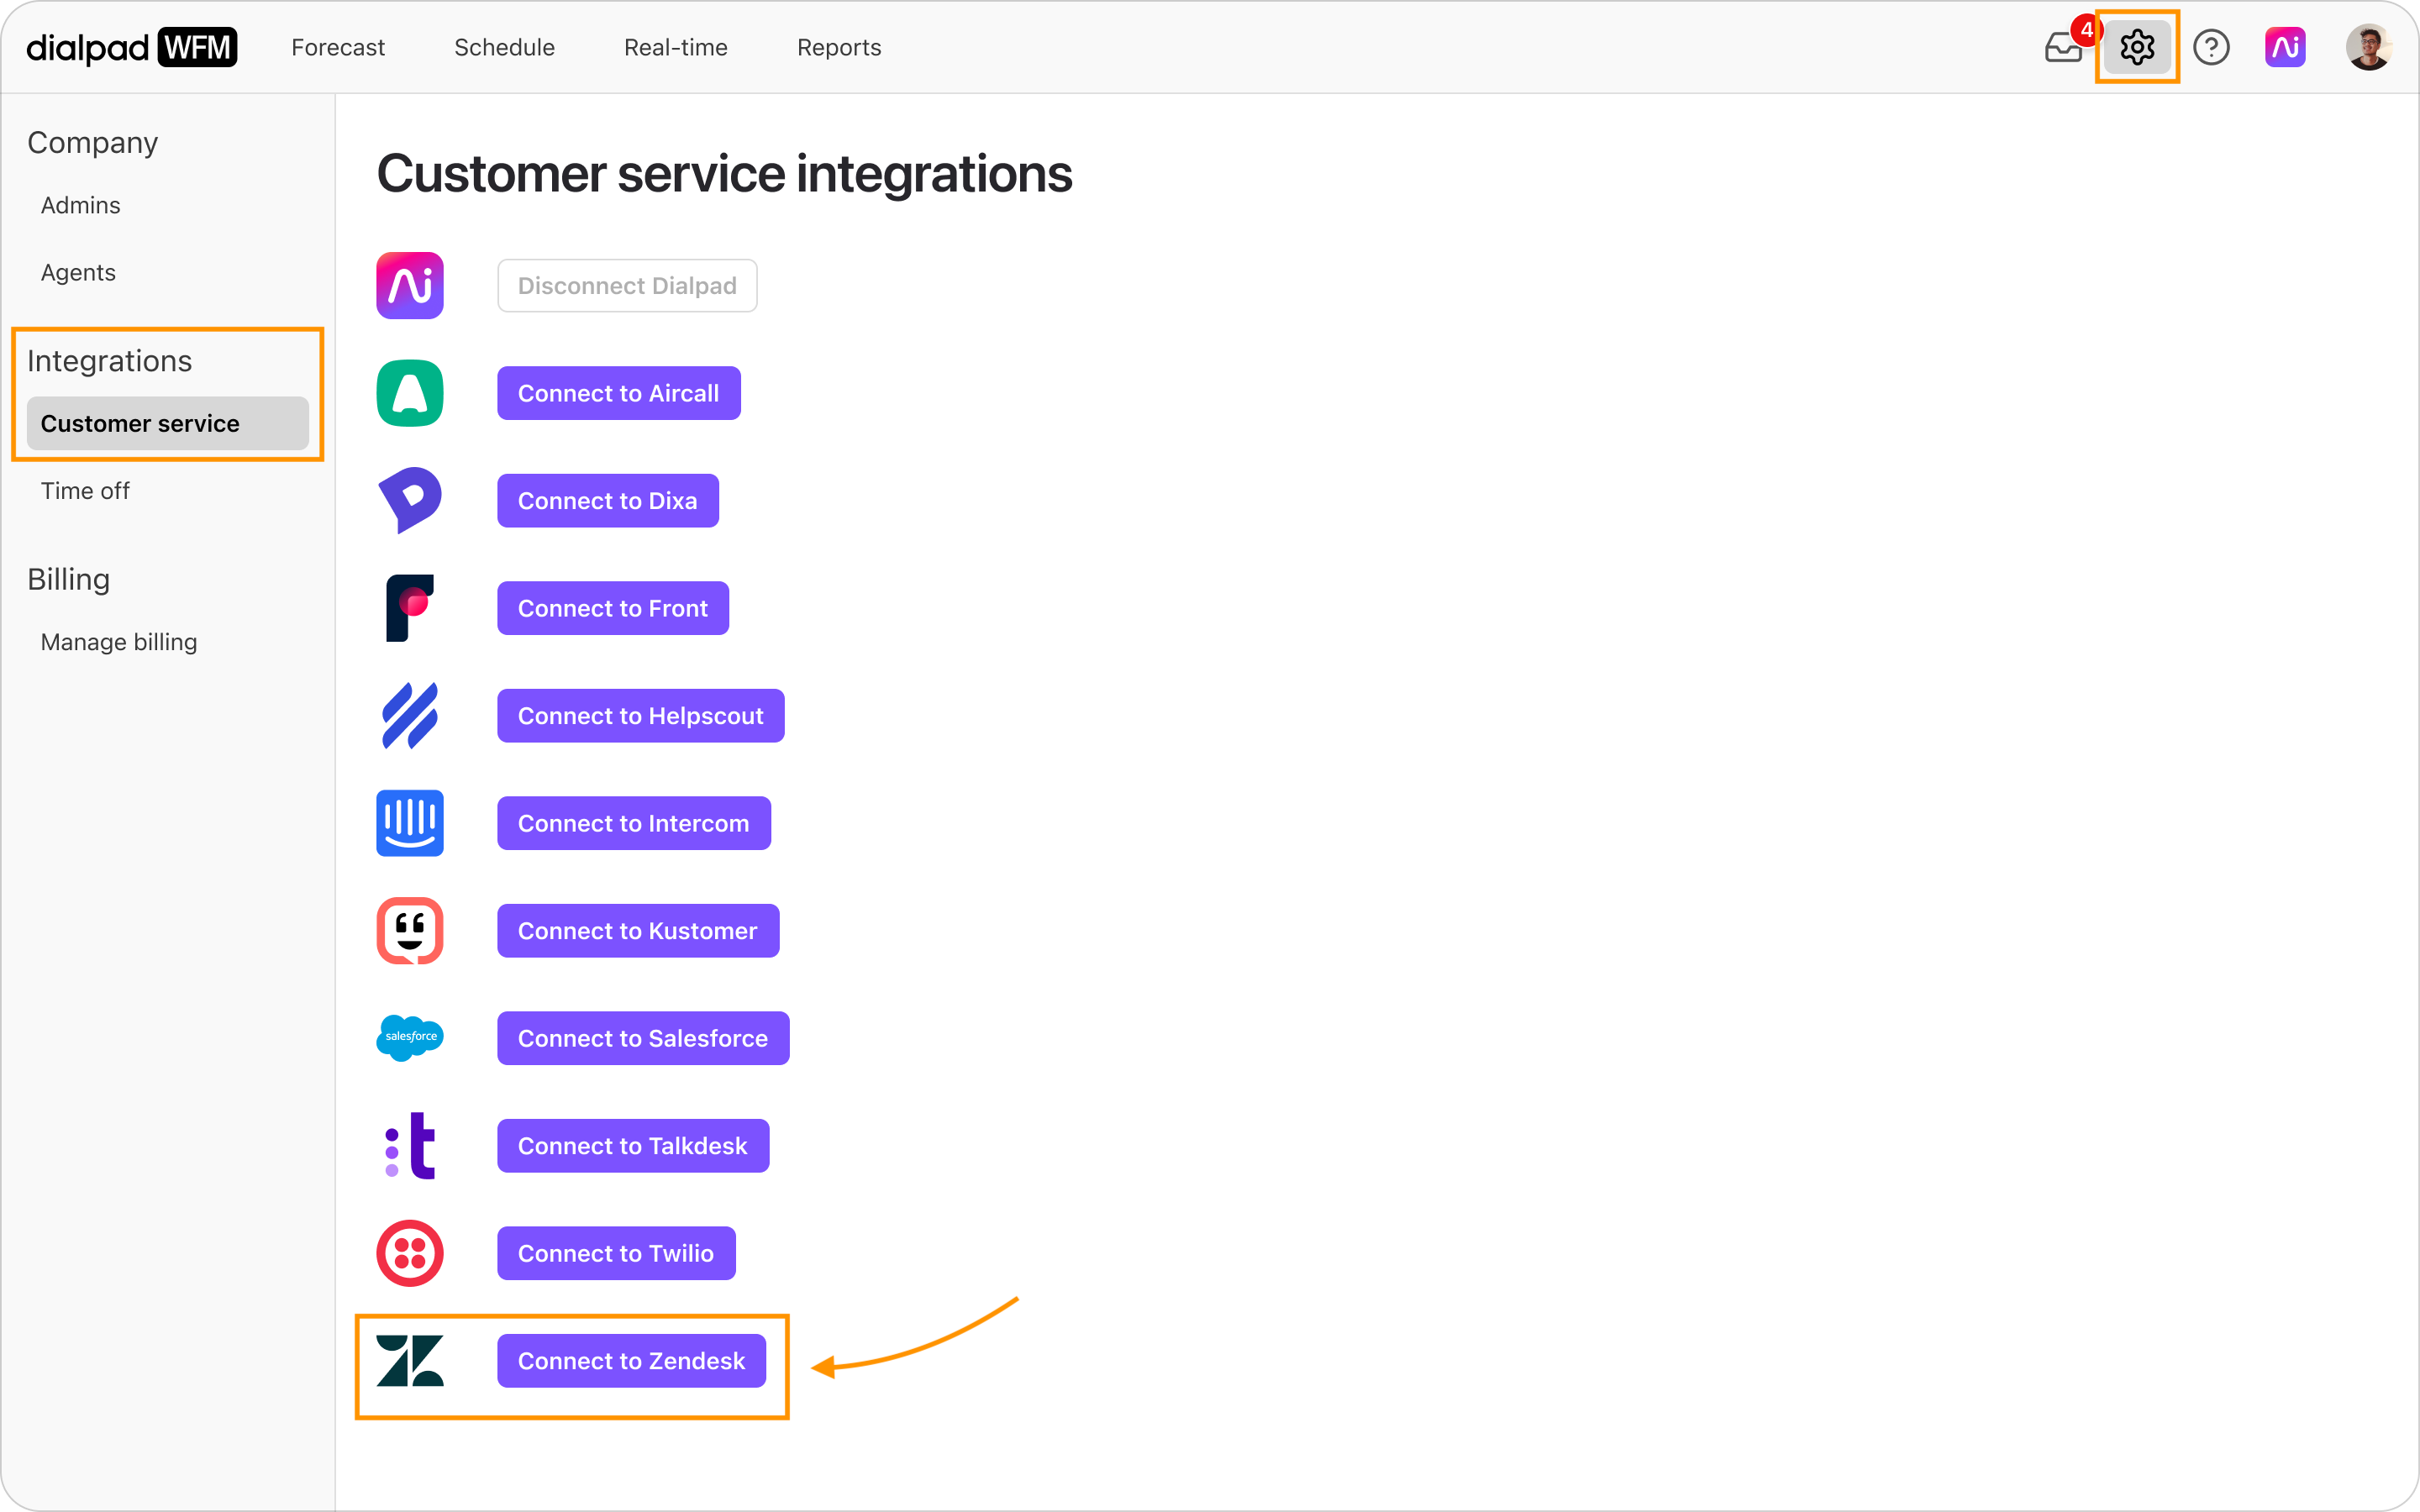The width and height of the screenshot is (2420, 1512).
Task: Click Connect to Twilio
Action: tap(616, 1253)
